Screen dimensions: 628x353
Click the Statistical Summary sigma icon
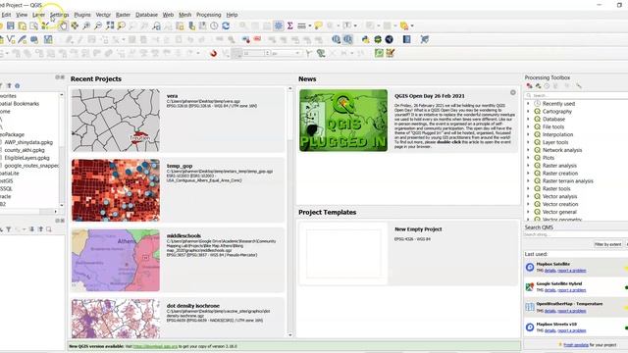pos(290,26)
